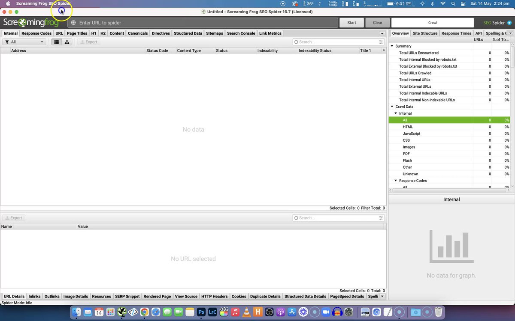Collapse the Crawl Data section
Image resolution: width=515 pixels, height=321 pixels.
pos(392,107)
